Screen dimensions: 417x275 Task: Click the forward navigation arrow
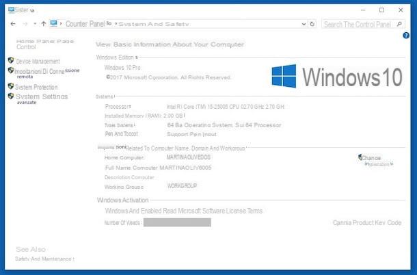tap(25, 24)
